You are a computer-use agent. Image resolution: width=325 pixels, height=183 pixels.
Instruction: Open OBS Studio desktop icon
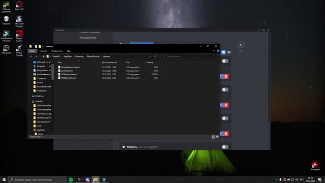tap(6, 49)
